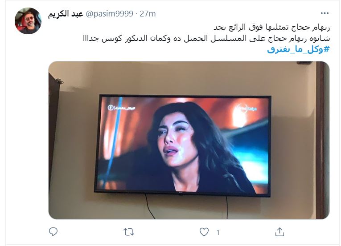Click the second line of the tweet text

pyautogui.click(x=206, y=38)
